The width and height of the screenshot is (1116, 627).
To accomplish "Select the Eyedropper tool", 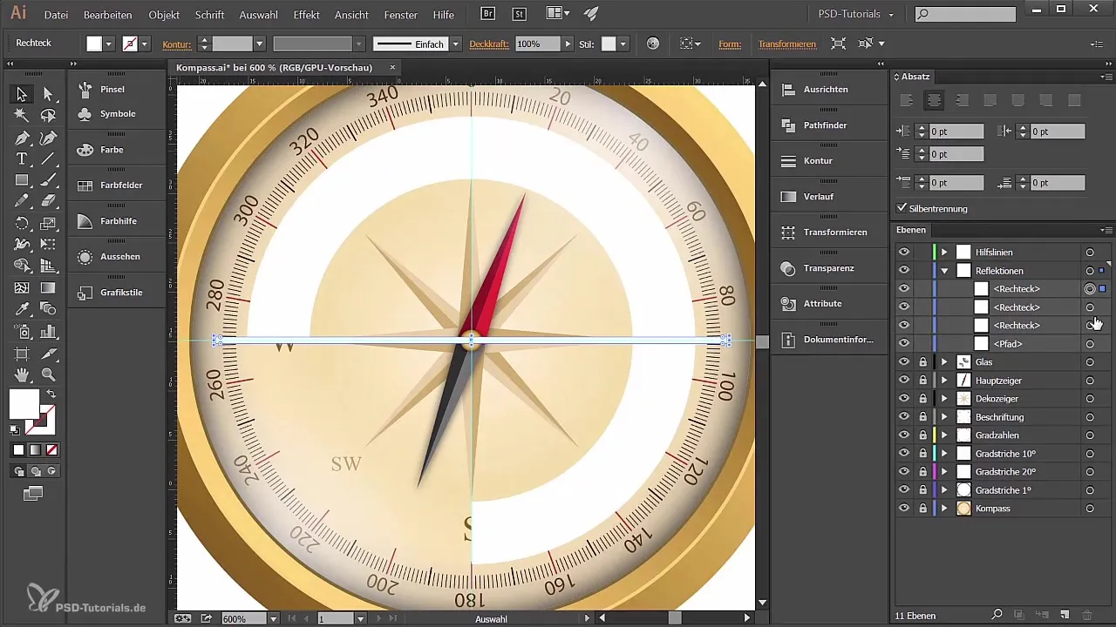I will pyautogui.click(x=22, y=309).
